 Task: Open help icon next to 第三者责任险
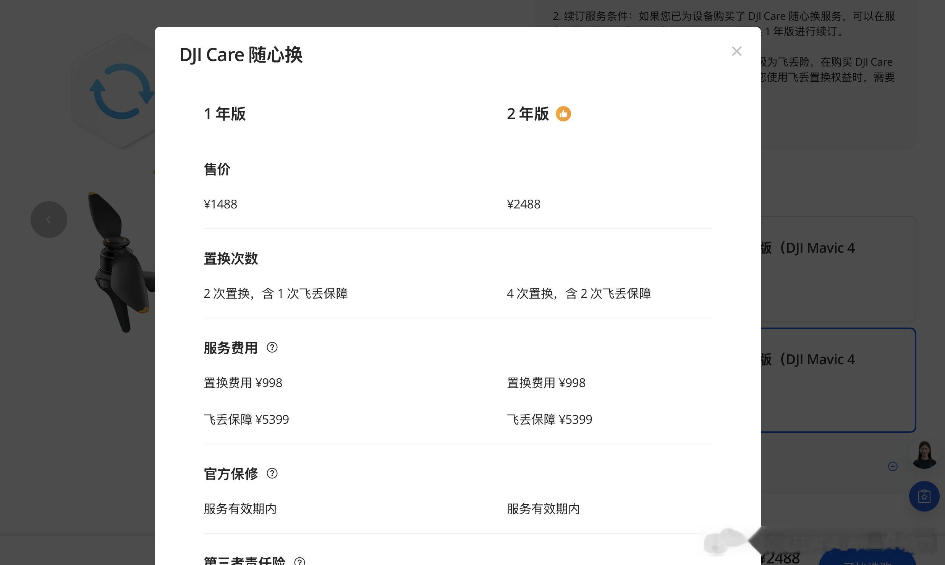(299, 561)
